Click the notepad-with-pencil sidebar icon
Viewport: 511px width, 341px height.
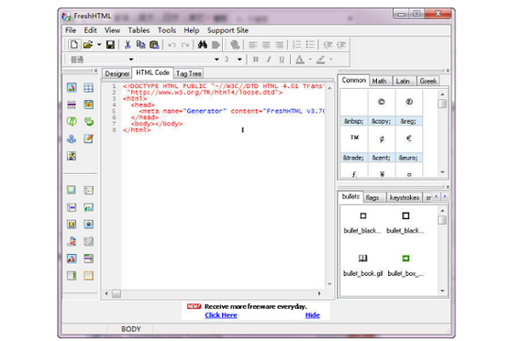[x=88, y=138]
